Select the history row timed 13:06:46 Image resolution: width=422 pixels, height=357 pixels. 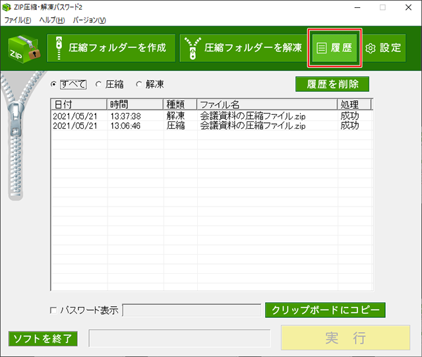point(212,125)
